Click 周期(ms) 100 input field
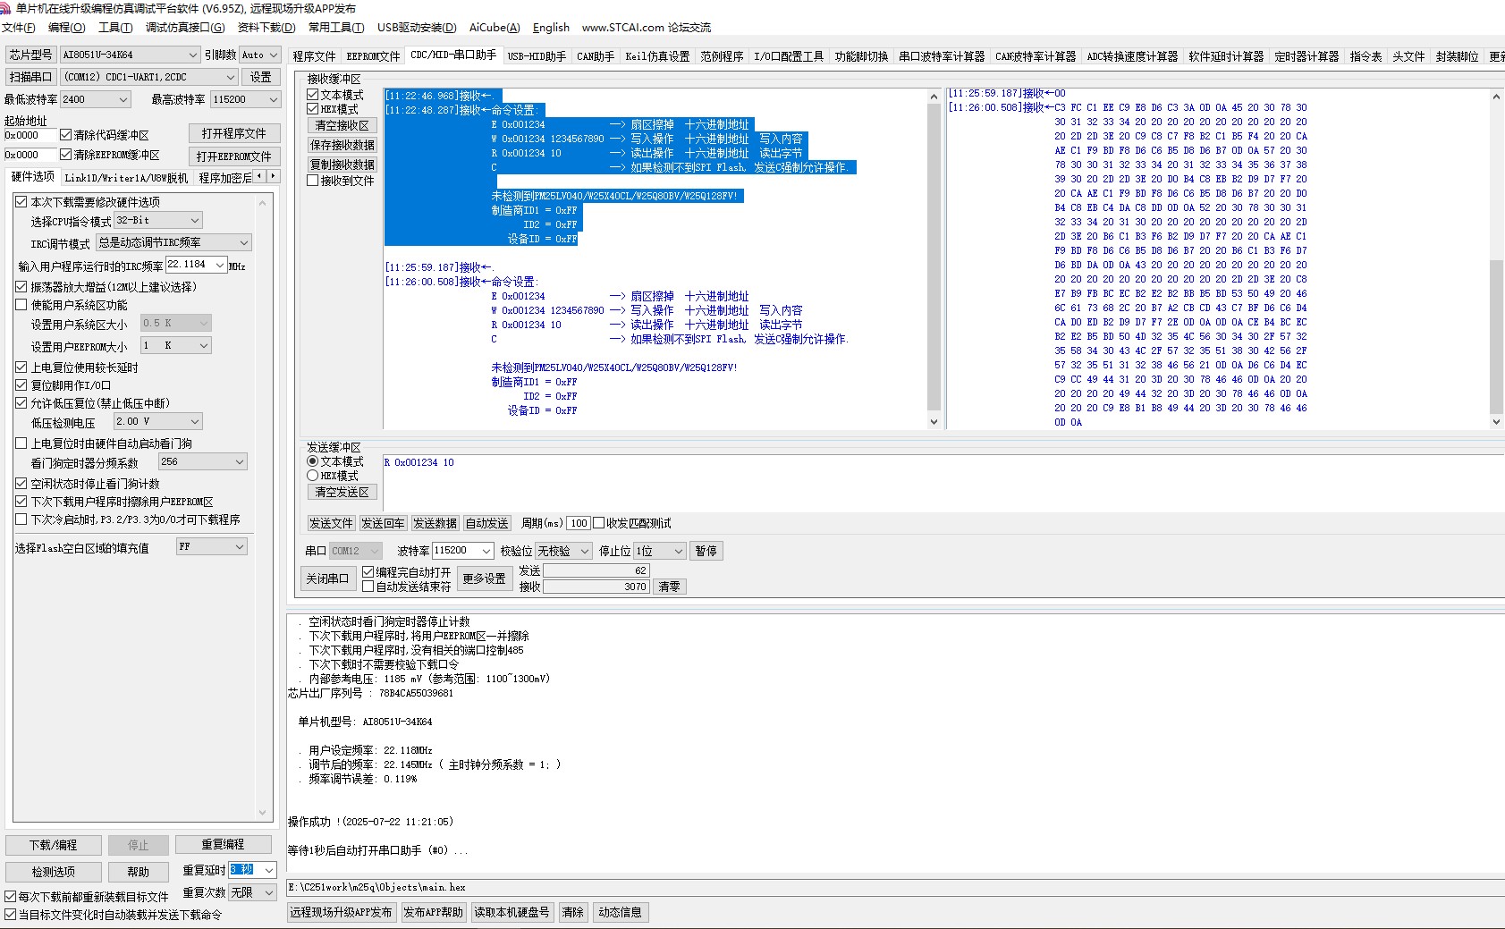Screen dimensions: 1505x929 point(579,523)
